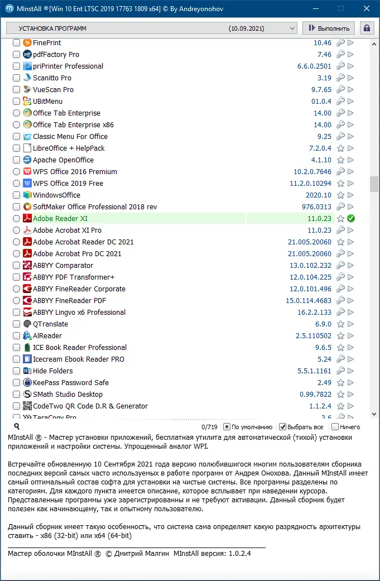Click the WindowsOffice application icon
Image resolution: width=380 pixels, height=581 pixels.
coord(27,195)
